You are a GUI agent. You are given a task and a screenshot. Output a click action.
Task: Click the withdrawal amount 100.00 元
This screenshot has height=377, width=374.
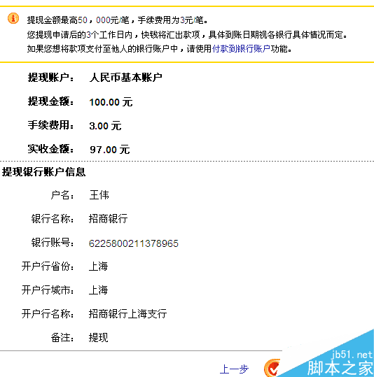(111, 102)
